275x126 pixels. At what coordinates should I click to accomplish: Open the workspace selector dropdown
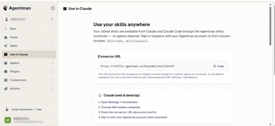[29, 19]
